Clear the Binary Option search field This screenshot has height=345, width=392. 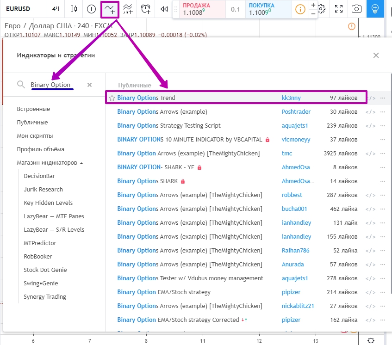[89, 85]
